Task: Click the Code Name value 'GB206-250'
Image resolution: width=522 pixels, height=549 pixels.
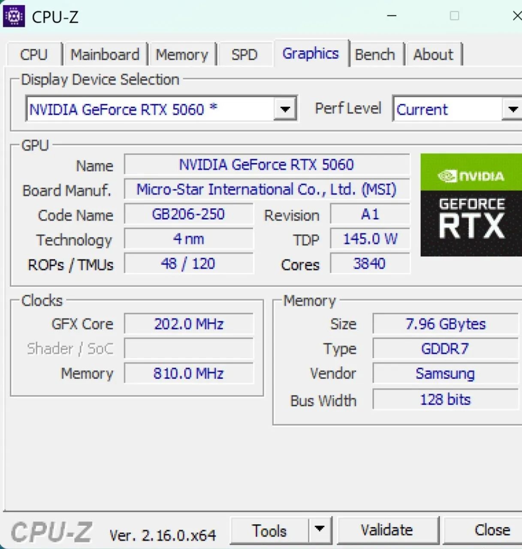Action: tap(189, 214)
